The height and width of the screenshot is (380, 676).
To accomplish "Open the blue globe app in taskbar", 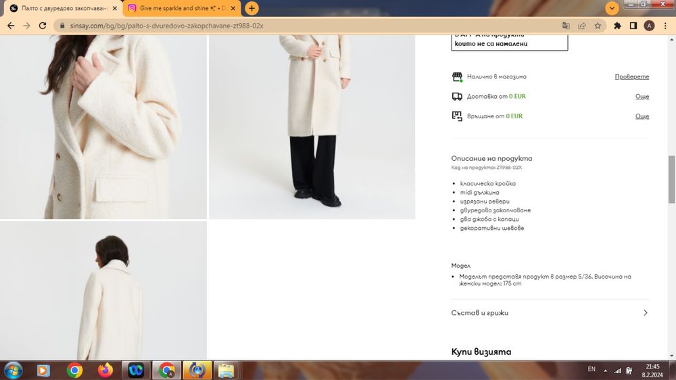I will point(197,370).
